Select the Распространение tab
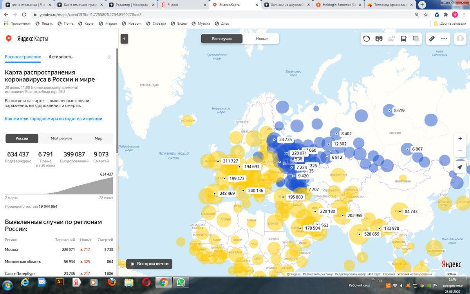 coord(23,57)
